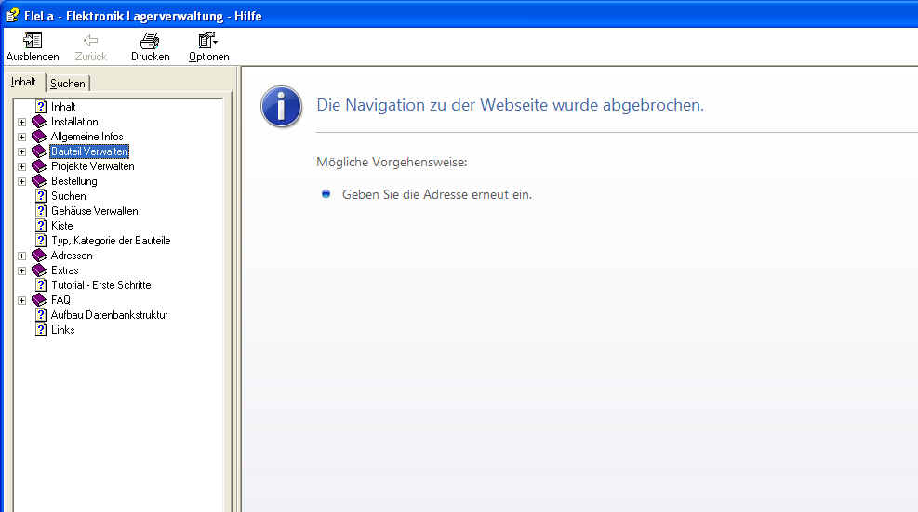Click the Bauteil Verwalten book icon

pyautogui.click(x=39, y=151)
